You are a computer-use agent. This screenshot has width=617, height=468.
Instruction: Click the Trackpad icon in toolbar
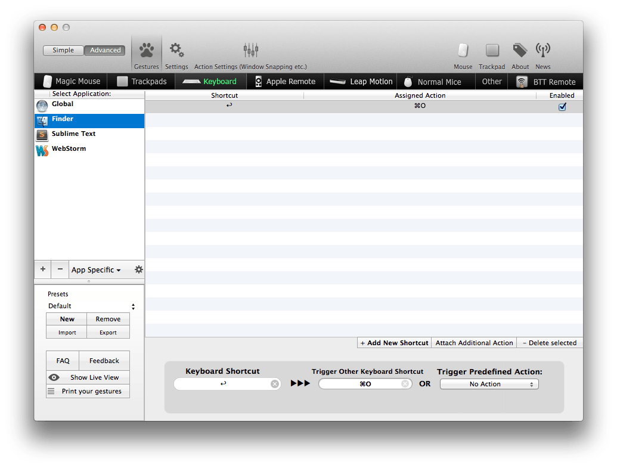492,51
